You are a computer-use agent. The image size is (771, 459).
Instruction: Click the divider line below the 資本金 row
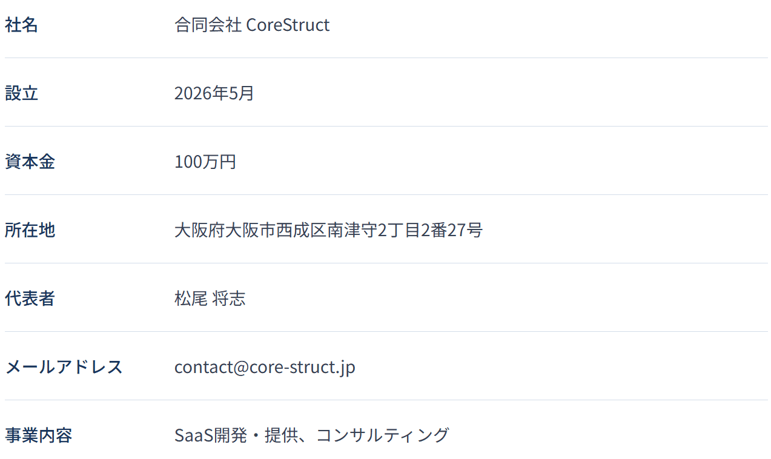coord(386,195)
